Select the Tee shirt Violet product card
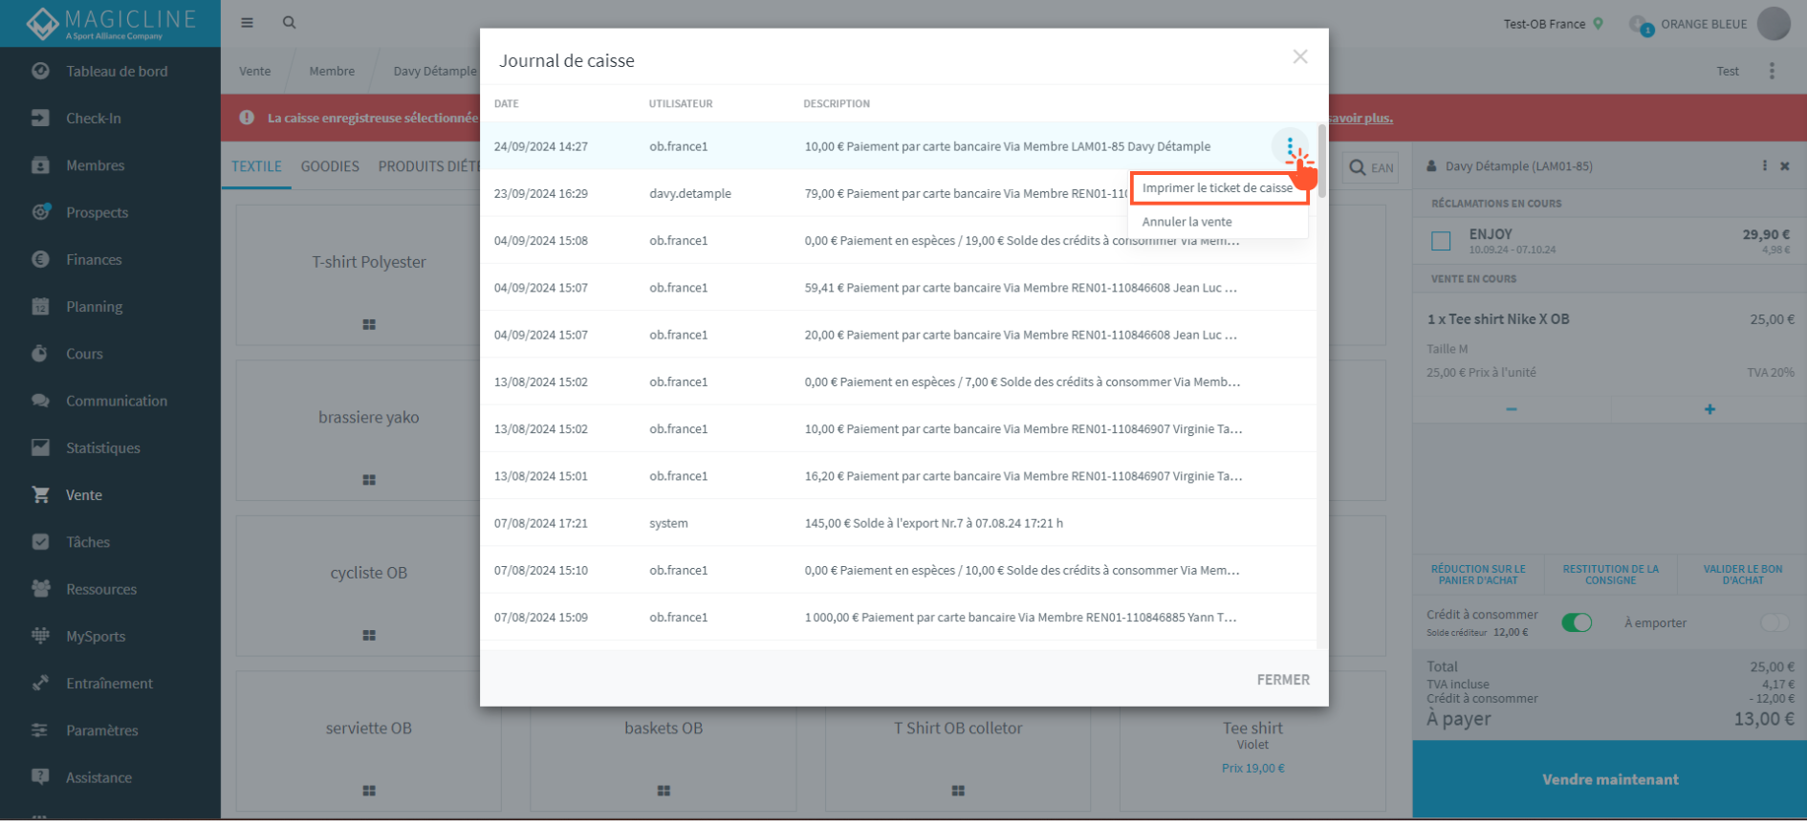This screenshot has height=828, width=1807. click(1252, 741)
